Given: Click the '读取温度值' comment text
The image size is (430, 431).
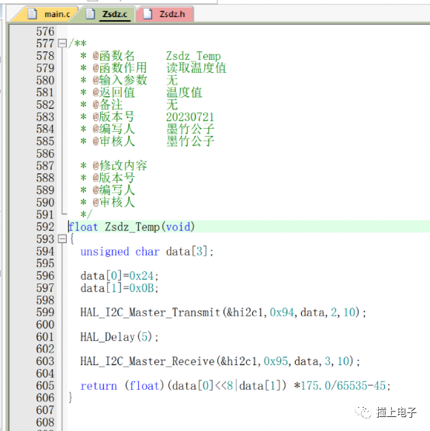Looking at the screenshot, I should [x=196, y=68].
